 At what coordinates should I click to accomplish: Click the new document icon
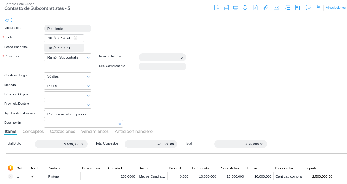[216, 8]
